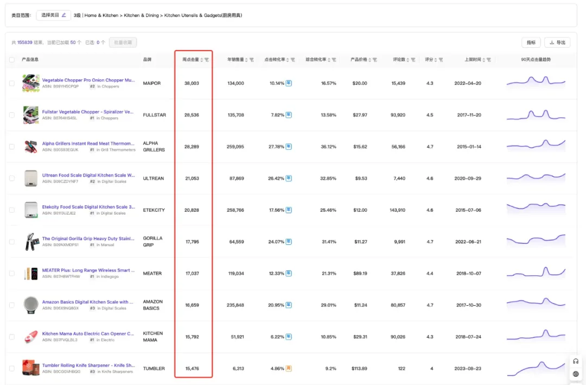Click the download icon on 导出 button

(x=552, y=43)
